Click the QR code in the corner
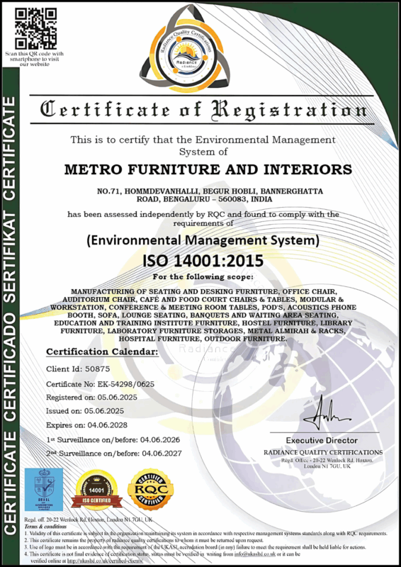Image resolution: width=401 pixels, height=567 pixels. (x=36, y=28)
